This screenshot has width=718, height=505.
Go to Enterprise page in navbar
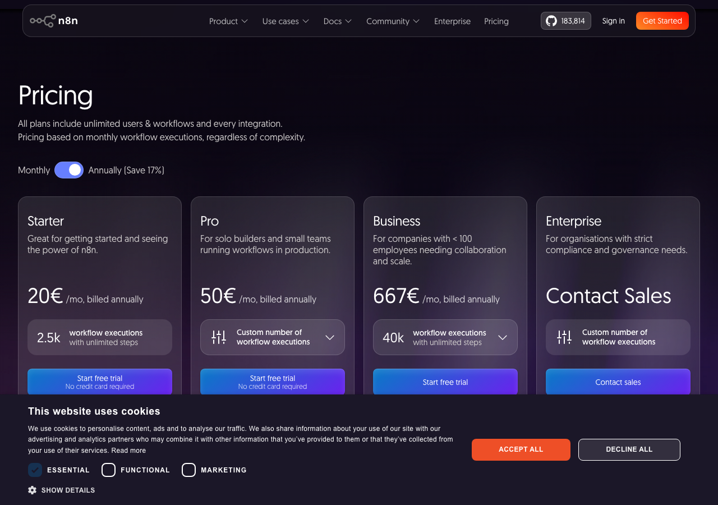click(452, 21)
